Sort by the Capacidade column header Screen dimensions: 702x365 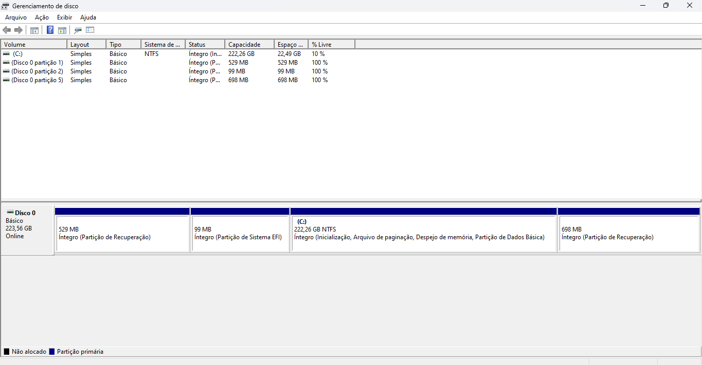(x=249, y=45)
